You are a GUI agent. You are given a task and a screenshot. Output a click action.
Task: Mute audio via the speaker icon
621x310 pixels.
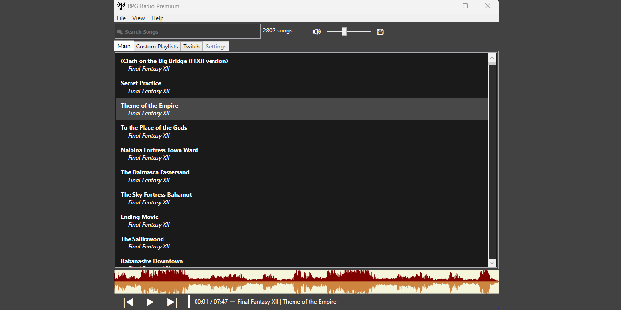pyautogui.click(x=317, y=31)
